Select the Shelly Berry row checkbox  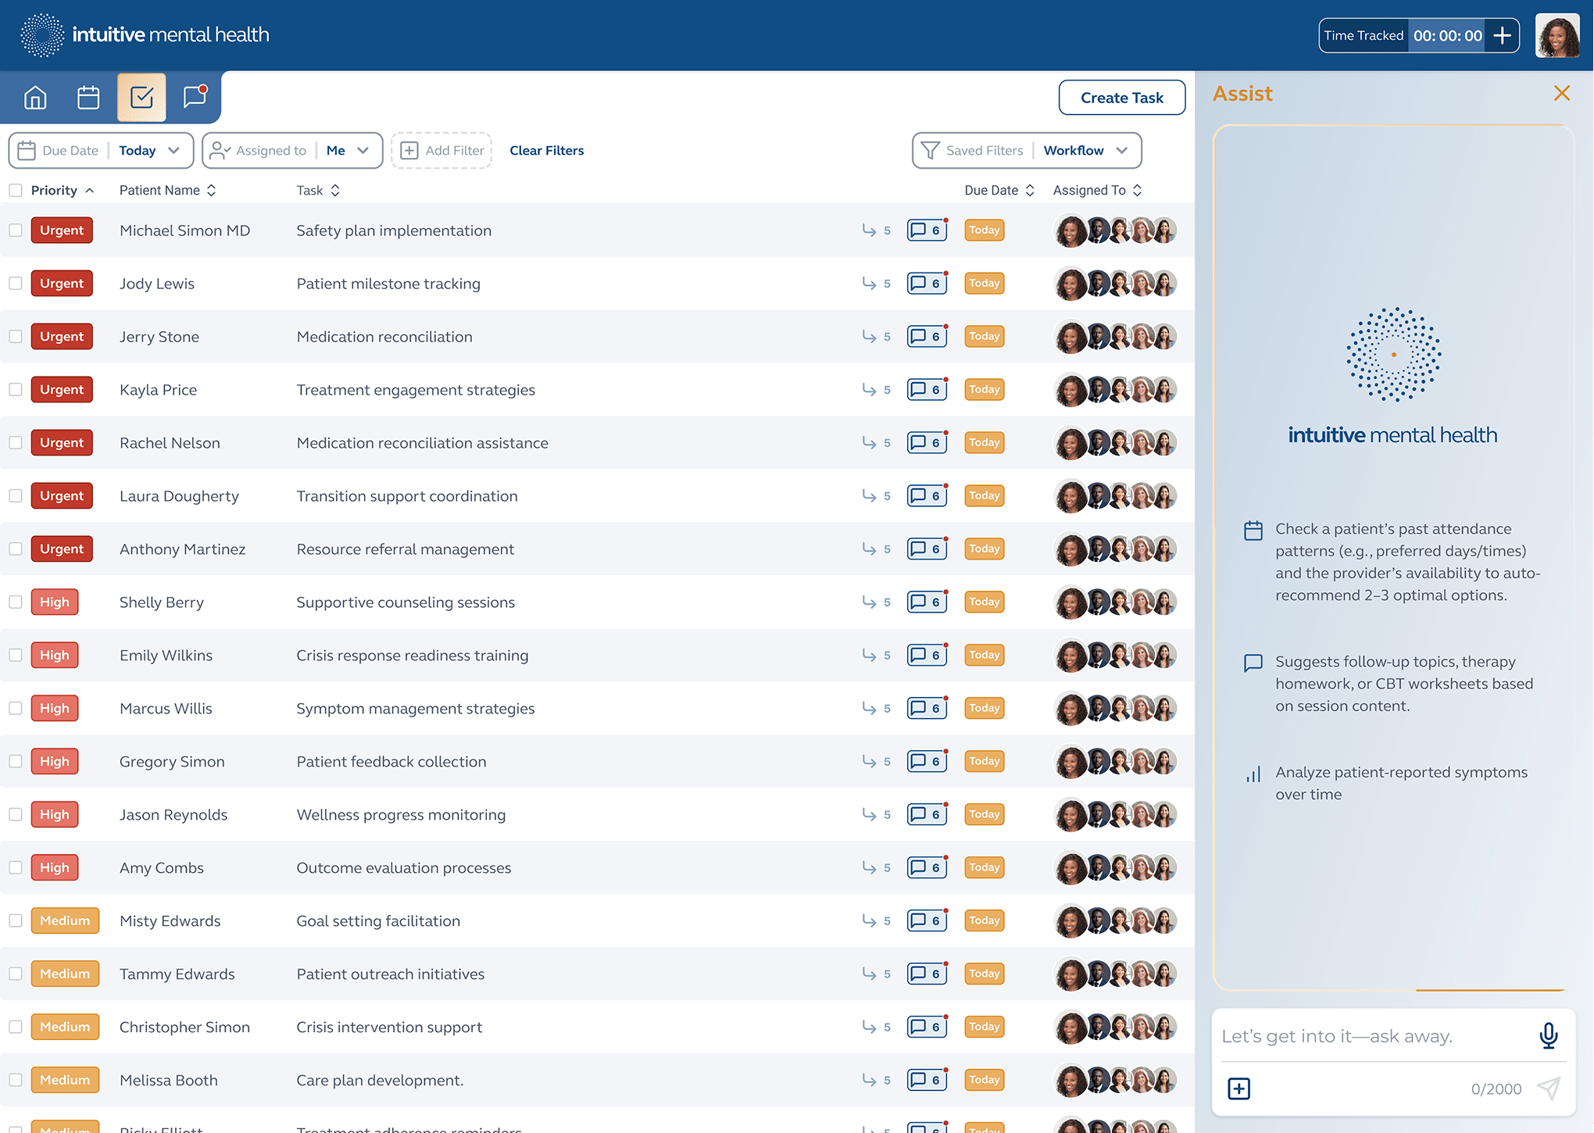(16, 602)
